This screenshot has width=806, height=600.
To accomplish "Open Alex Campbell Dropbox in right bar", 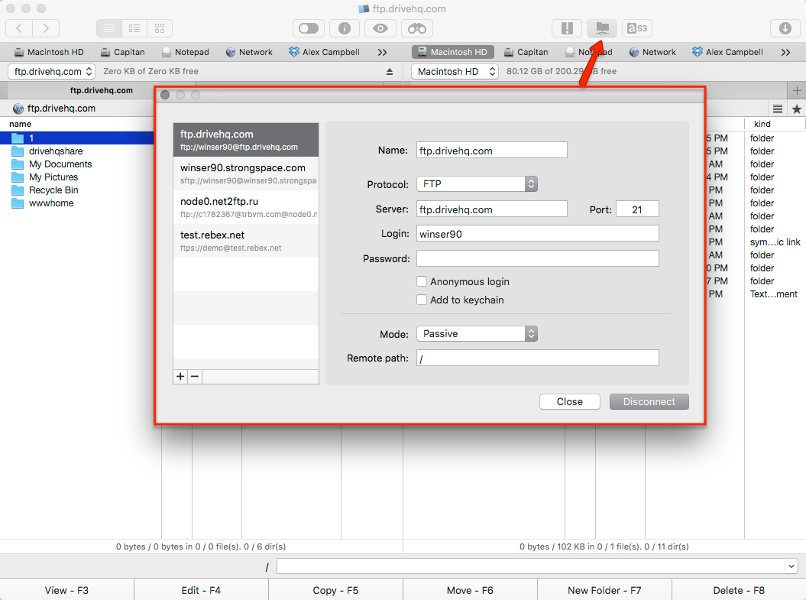I will click(x=728, y=52).
